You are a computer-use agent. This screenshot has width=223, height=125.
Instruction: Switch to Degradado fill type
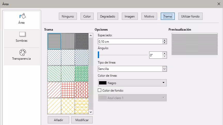point(108,16)
